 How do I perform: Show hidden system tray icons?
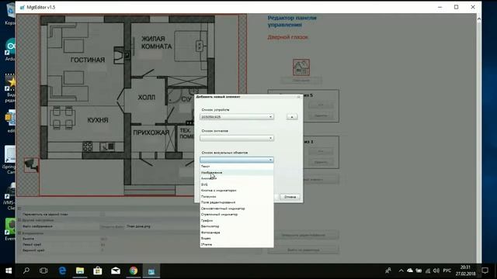pos(401,270)
